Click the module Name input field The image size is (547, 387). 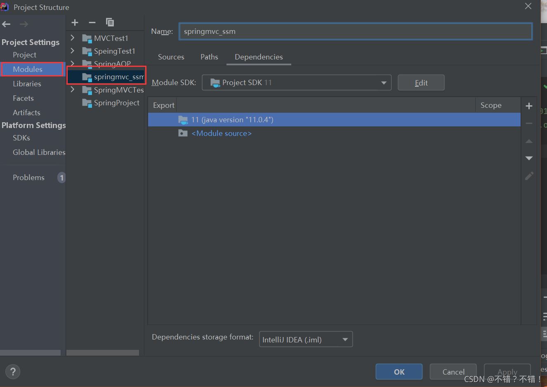point(356,31)
